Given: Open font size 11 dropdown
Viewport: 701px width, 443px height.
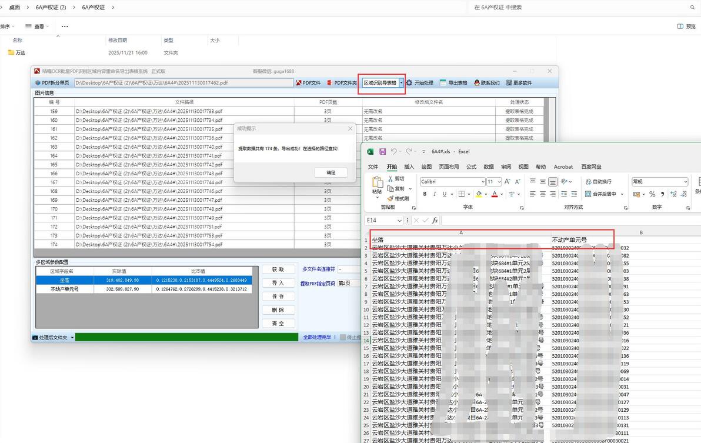Looking at the screenshot, I should click(499, 182).
